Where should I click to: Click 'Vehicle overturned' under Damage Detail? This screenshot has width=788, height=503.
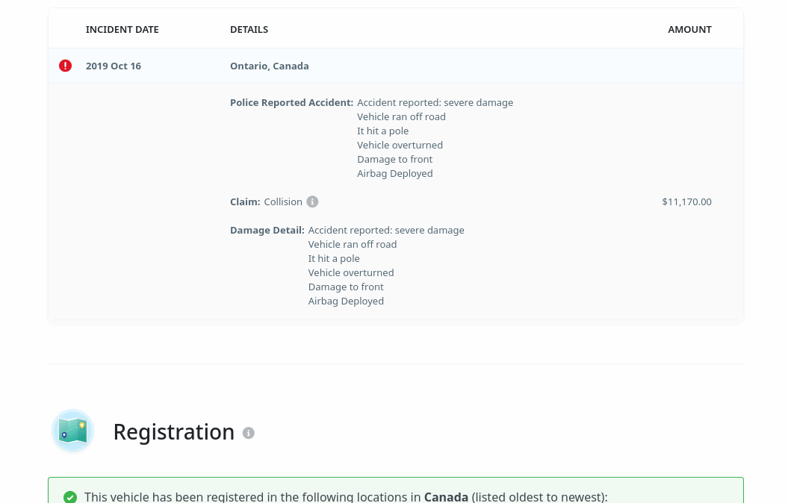[x=351, y=272]
